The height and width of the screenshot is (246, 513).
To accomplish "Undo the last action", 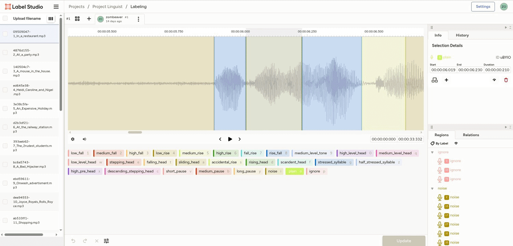I will pyautogui.click(x=73, y=241).
